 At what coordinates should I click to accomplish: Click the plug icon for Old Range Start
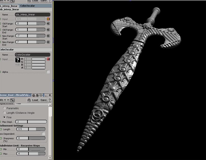coord(48,23)
